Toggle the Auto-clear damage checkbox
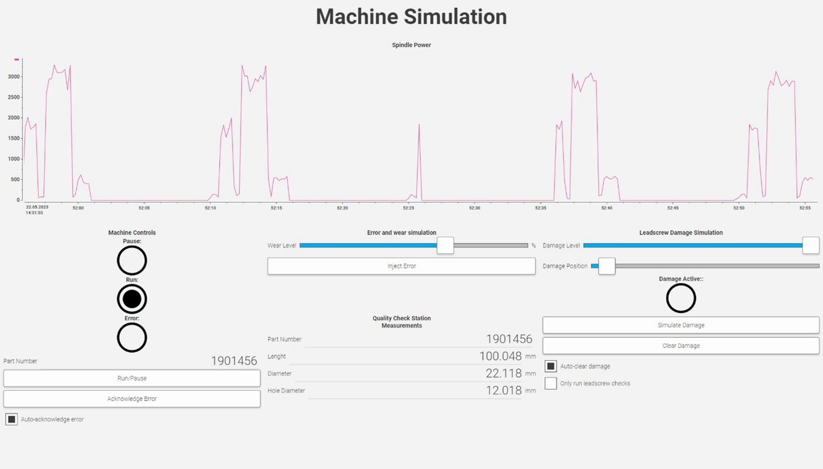Screen dimensions: 823x469 550,366
